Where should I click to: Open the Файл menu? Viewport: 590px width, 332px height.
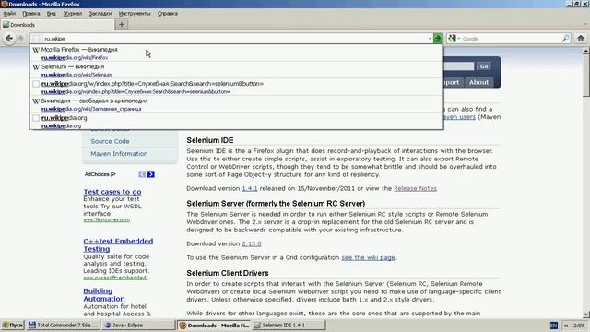pyautogui.click(x=9, y=14)
